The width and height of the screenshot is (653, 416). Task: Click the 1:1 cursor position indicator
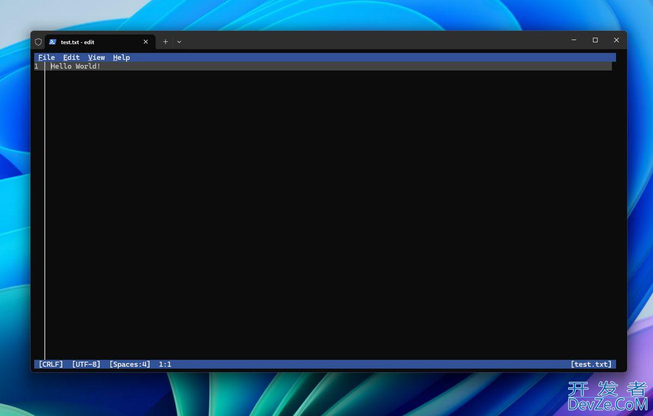(165, 364)
